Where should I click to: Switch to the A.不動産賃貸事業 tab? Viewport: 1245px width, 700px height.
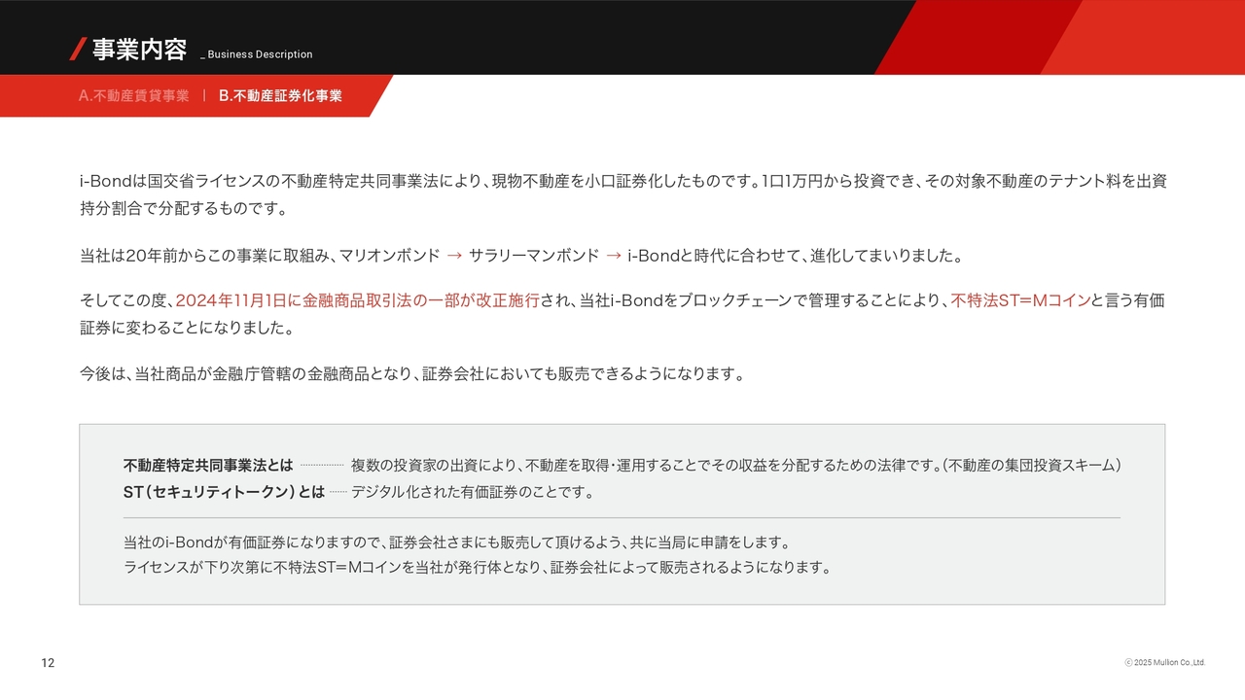pos(134,96)
